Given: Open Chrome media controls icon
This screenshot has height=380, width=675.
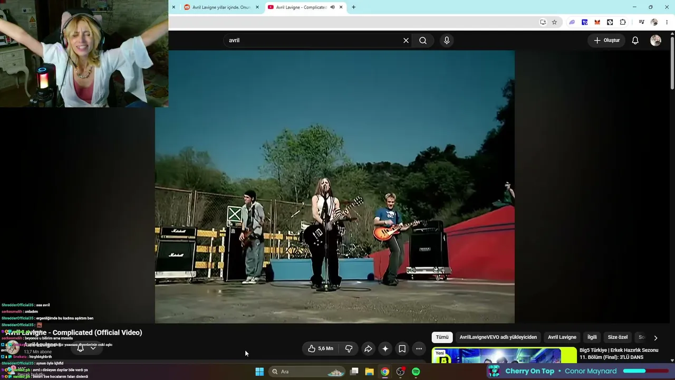Looking at the screenshot, I should 641,22.
